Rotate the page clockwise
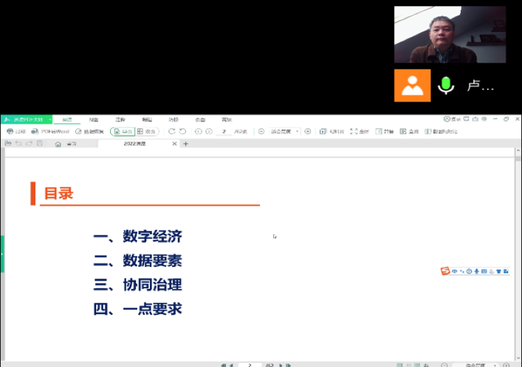 172,131
